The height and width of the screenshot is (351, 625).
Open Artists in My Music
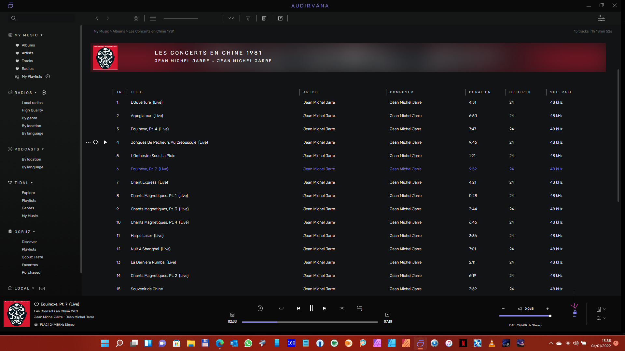coord(27,53)
